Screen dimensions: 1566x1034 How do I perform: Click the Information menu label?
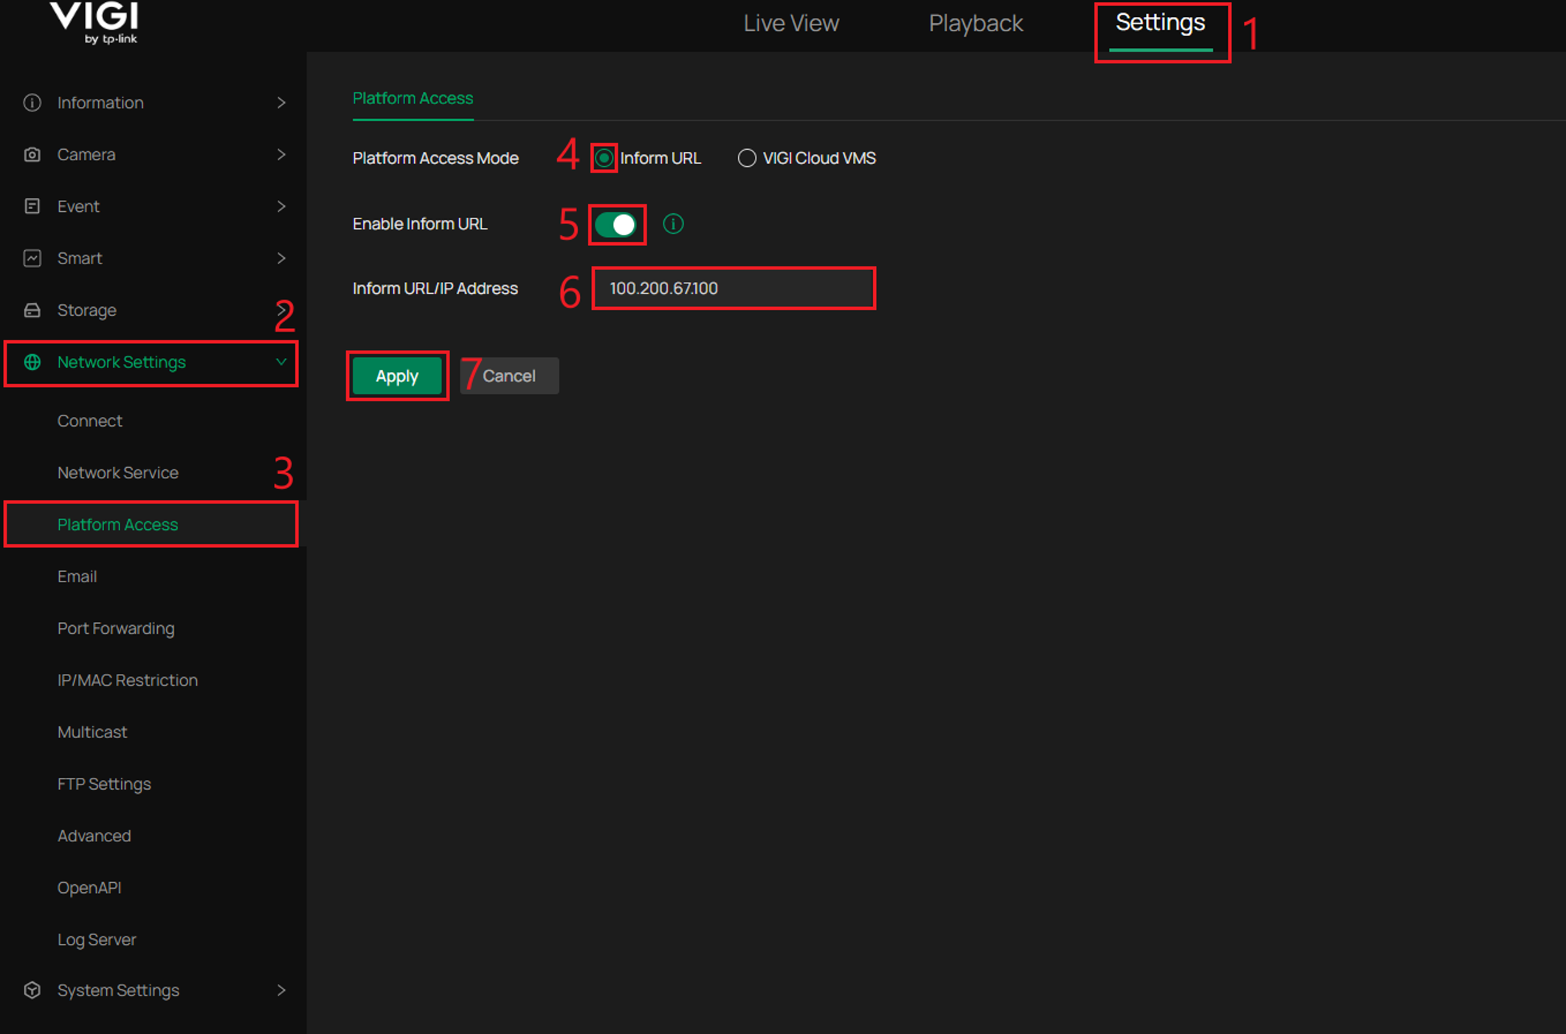[100, 103]
